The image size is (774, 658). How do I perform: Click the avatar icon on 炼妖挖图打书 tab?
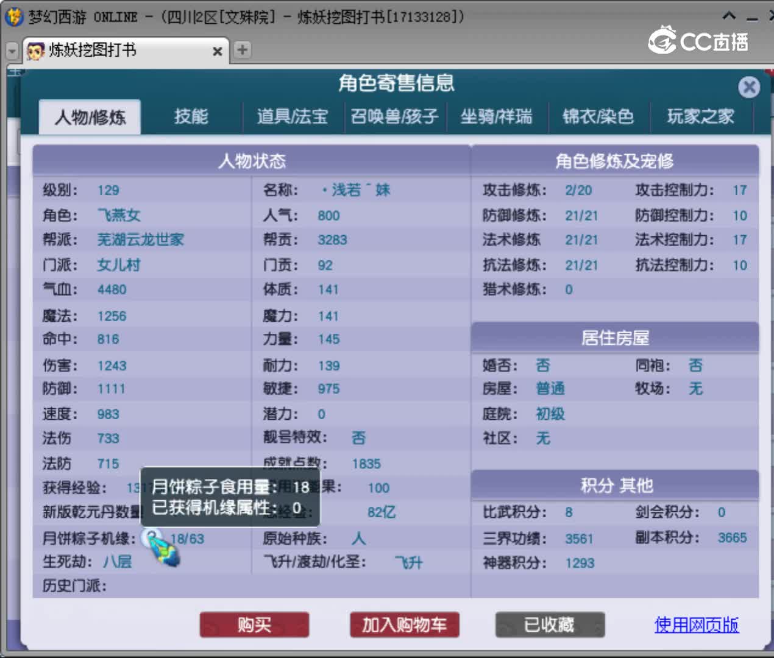point(36,51)
